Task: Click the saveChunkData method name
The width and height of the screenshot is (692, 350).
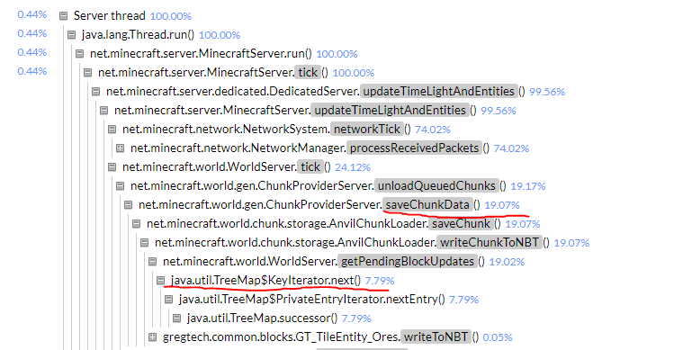Action: click(427, 204)
